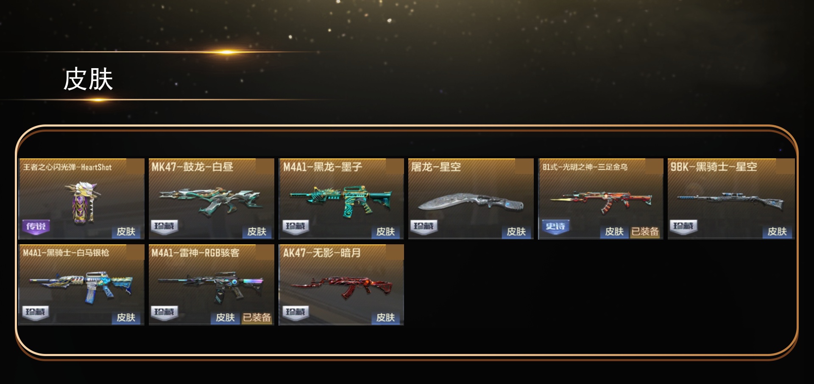This screenshot has height=384, width=814.
Task: Click 皮肤 tag on 王者之心闪光弹 card
Action: click(126, 232)
